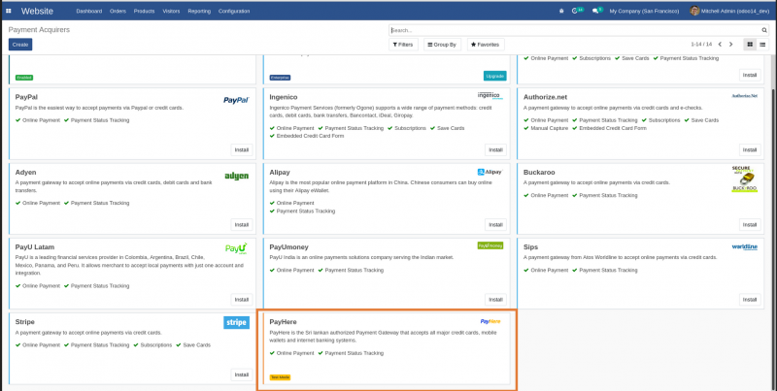Install the Adyen acquirer
777x391 pixels.
[x=242, y=225]
